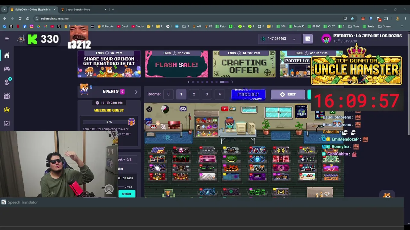This screenshot has width=410, height=230.
Task: Open the install app icon in address bar
Action: coord(345,19)
